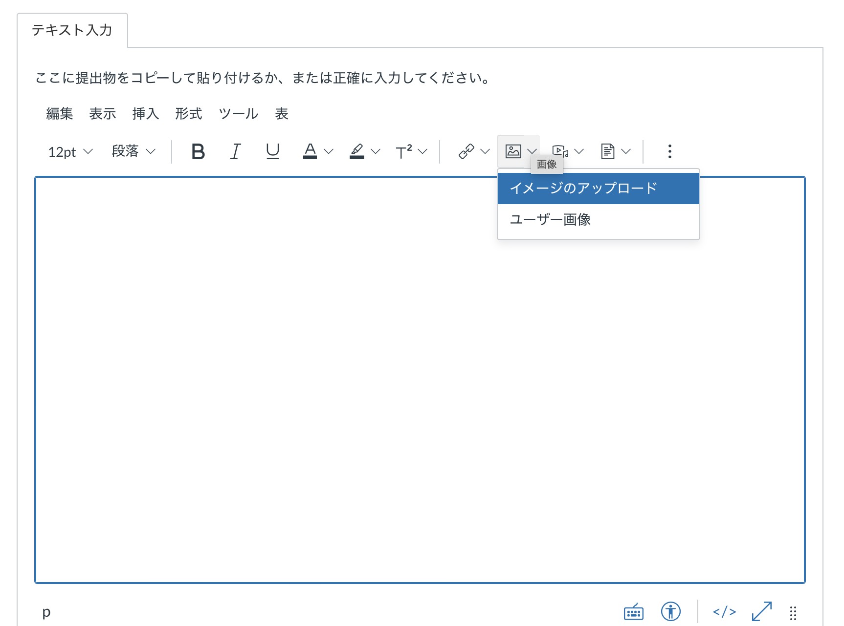Viewport: 844px width, 626px height.
Task: Click the image insert icon
Action: 513,151
